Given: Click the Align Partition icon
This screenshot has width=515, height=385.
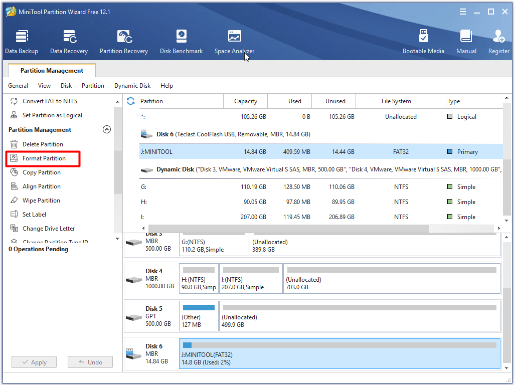Looking at the screenshot, I should (14, 186).
